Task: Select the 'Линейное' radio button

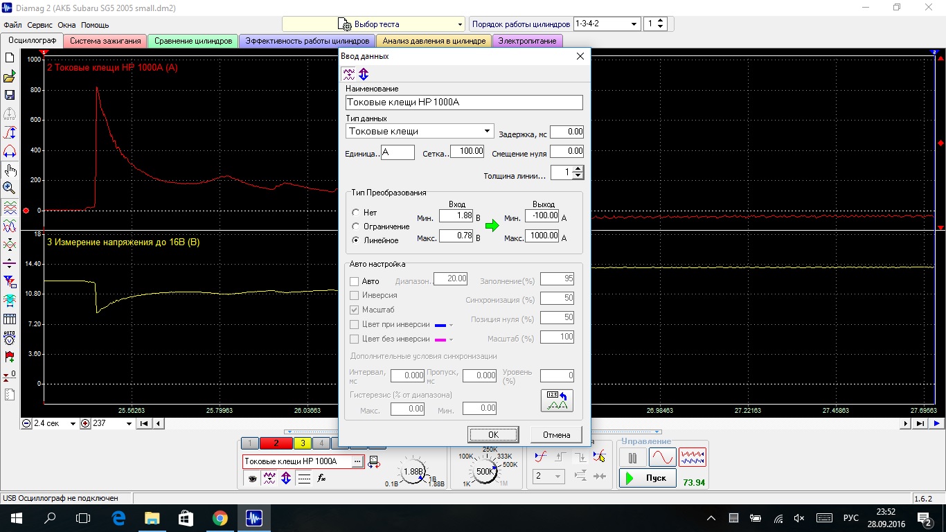Action: [x=356, y=240]
